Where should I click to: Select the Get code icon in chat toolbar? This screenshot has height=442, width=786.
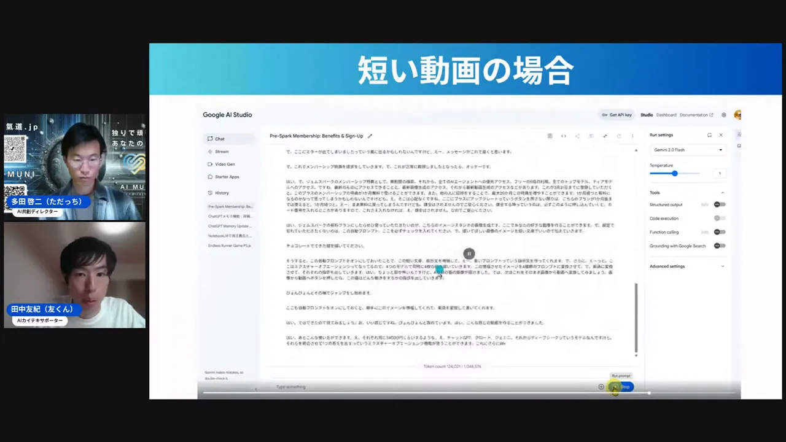tap(563, 136)
